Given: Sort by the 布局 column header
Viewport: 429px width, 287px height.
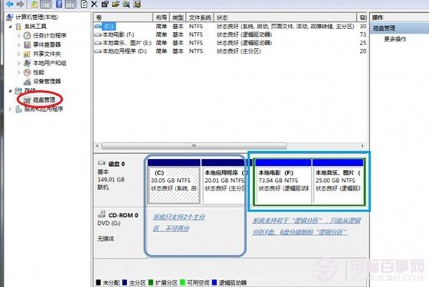Looking at the screenshot, I should point(161,18).
